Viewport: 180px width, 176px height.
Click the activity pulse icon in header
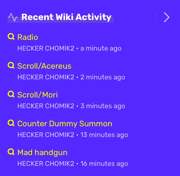[x=13, y=17]
